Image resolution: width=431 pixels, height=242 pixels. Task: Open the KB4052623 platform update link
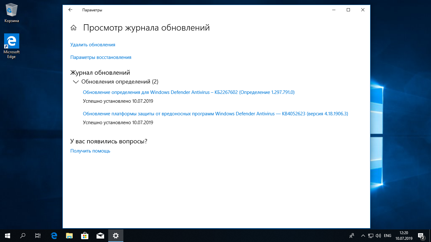pos(215,114)
